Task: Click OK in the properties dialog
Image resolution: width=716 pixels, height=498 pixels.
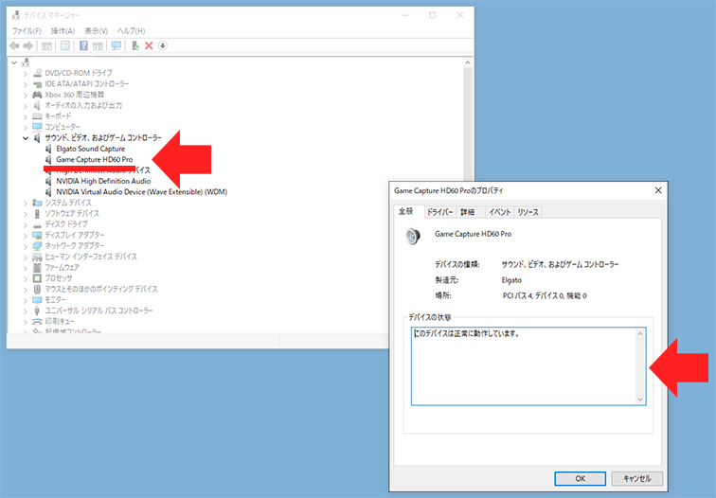Action: click(580, 478)
